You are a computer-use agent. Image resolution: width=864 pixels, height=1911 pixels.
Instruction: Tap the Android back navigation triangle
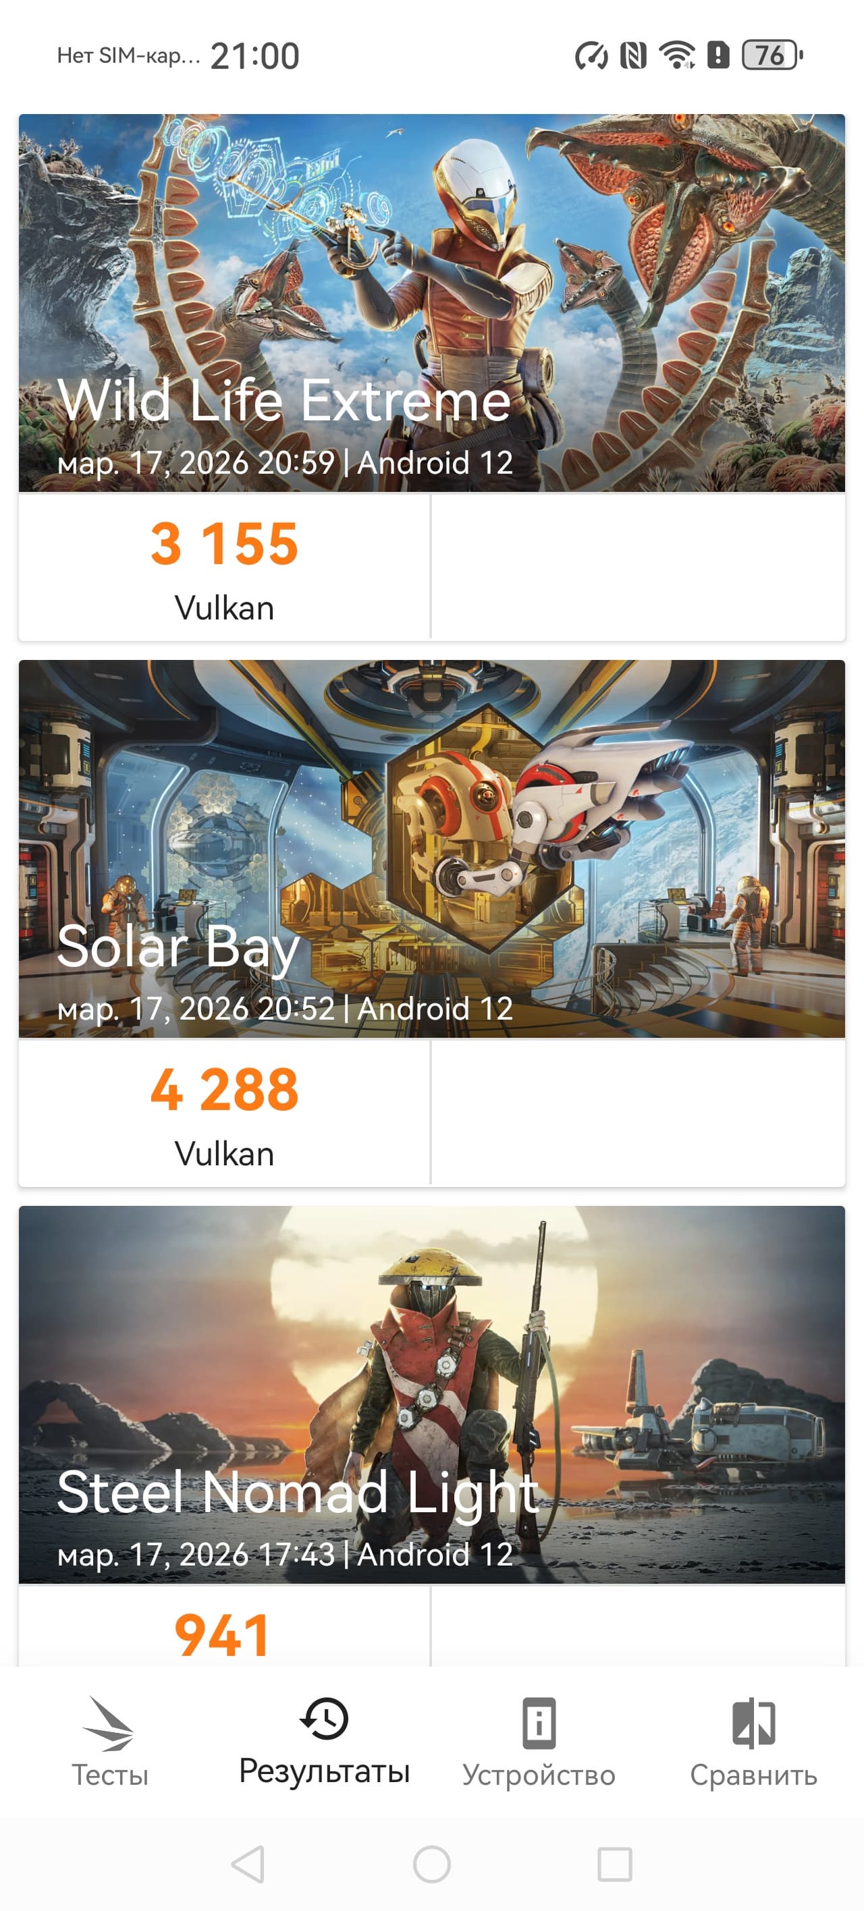(248, 1864)
